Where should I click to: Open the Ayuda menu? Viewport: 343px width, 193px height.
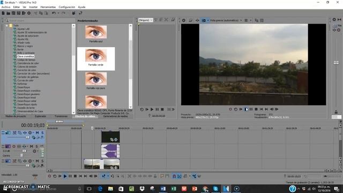81,7
